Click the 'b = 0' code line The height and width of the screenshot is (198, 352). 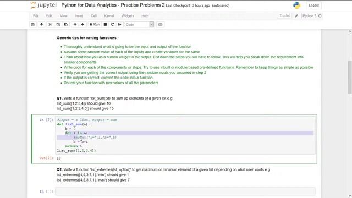point(70,129)
